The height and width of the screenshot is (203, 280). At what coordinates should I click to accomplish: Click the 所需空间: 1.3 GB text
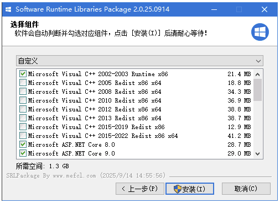[43, 166]
